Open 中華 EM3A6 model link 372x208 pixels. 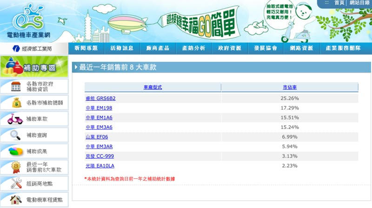(99, 127)
